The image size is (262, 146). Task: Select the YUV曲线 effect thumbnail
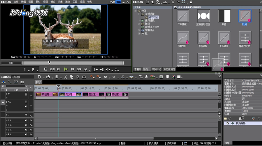[x=183, y=16]
